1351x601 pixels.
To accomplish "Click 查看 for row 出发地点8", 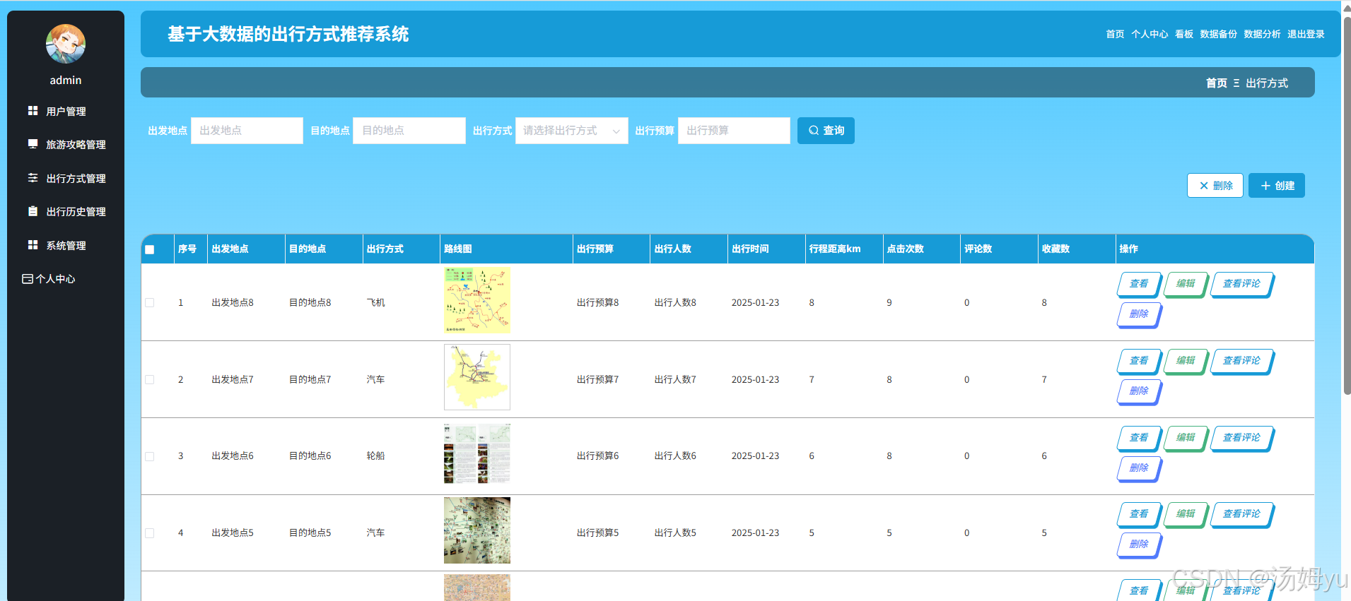I will (x=1139, y=284).
